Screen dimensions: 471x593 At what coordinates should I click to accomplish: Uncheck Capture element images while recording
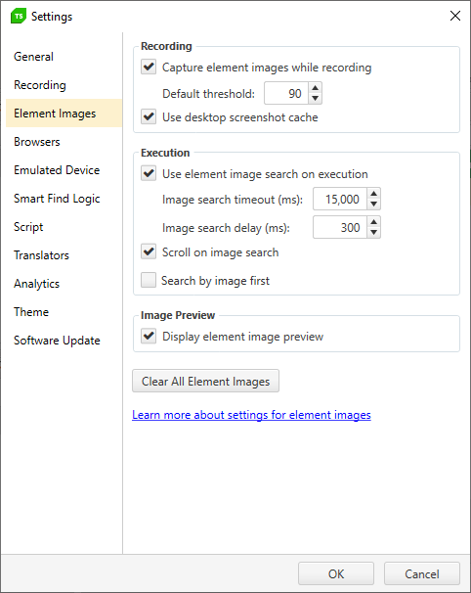click(149, 67)
